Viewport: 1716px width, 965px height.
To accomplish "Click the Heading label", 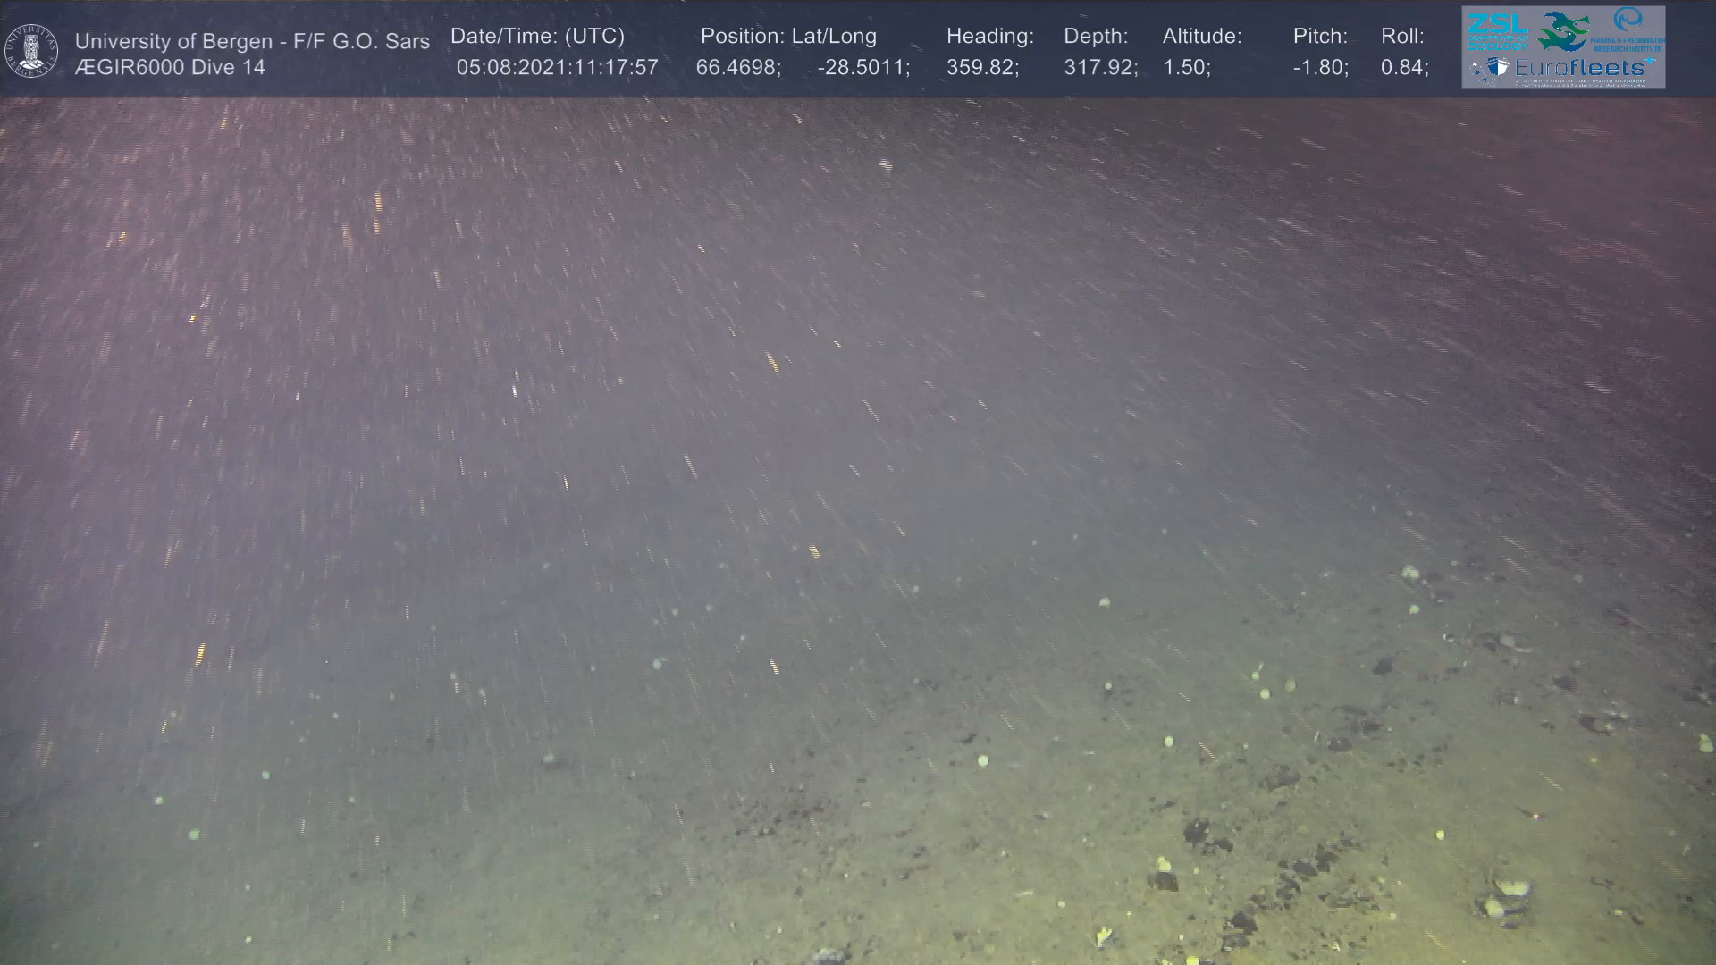I will [x=989, y=36].
